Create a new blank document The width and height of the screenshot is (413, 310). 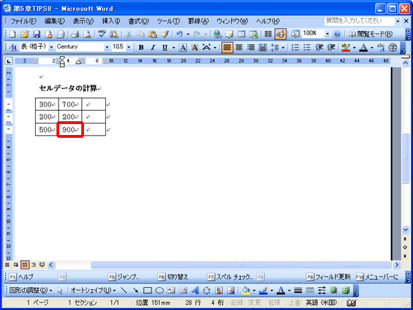[x=12, y=34]
